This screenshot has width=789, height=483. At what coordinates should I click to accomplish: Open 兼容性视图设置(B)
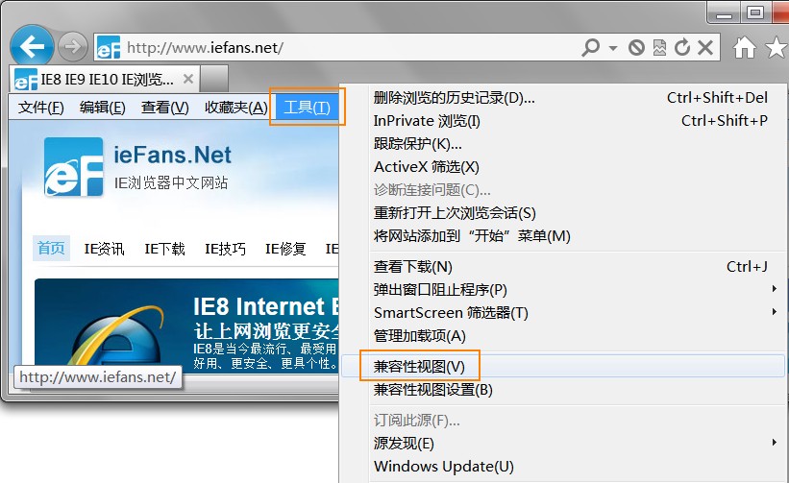click(562, 390)
